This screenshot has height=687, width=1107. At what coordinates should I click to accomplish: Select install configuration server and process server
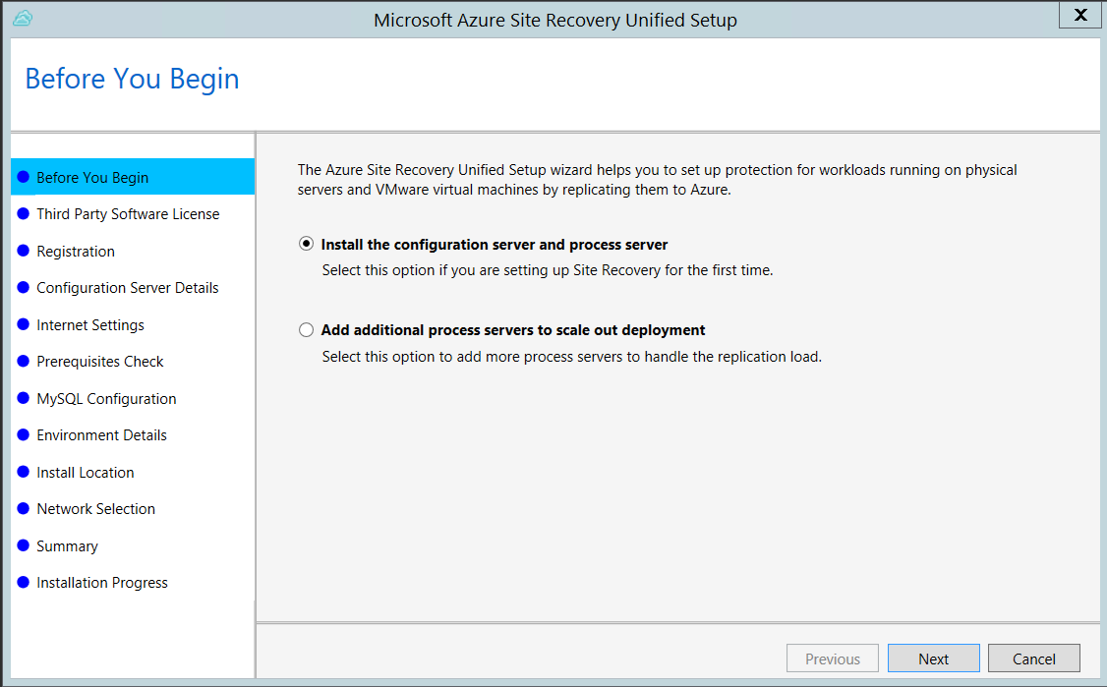(306, 244)
